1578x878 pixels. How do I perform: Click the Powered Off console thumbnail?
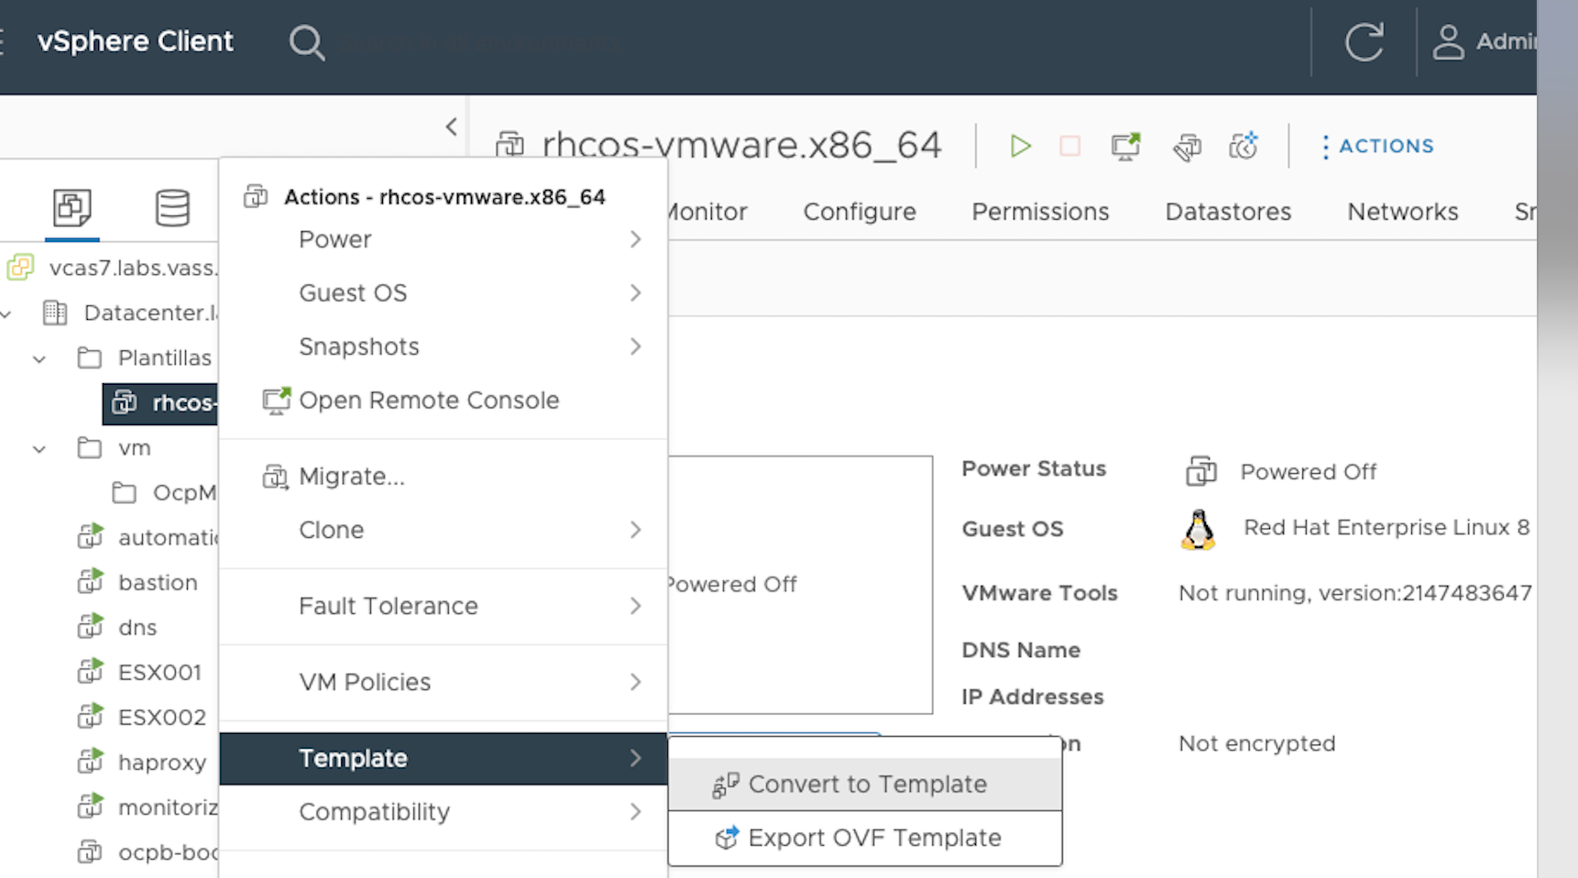[x=800, y=585]
